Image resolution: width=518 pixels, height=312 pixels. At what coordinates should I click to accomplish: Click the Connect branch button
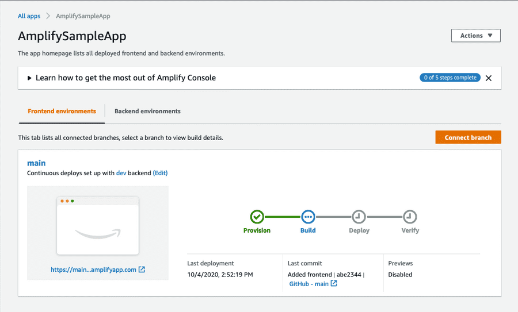468,137
